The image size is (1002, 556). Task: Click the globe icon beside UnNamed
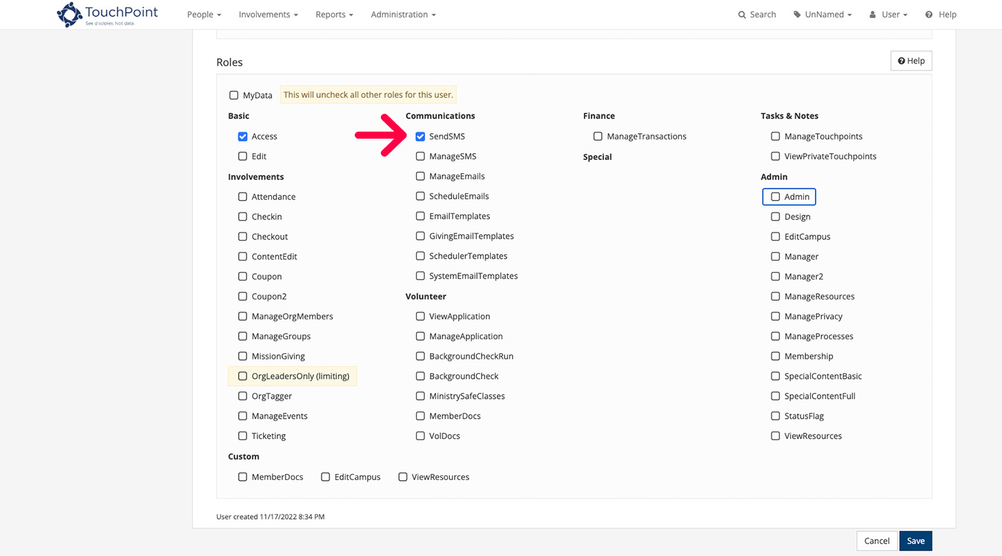[797, 14]
